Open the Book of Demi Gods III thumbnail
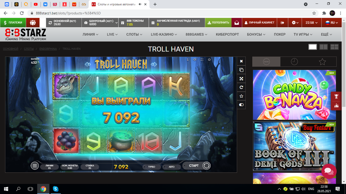This screenshot has width=346, height=194. 294,146
